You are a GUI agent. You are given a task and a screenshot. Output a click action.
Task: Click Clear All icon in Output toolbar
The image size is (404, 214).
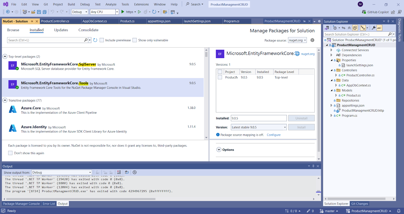click(119, 172)
